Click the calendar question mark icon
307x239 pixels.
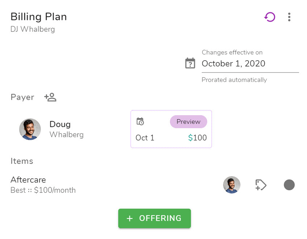[190, 63]
